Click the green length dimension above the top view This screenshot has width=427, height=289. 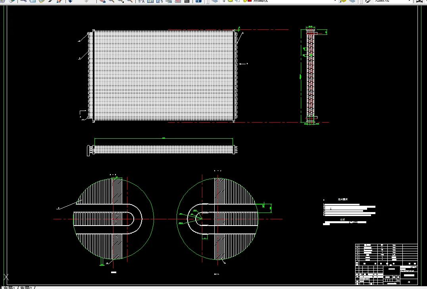(163, 138)
